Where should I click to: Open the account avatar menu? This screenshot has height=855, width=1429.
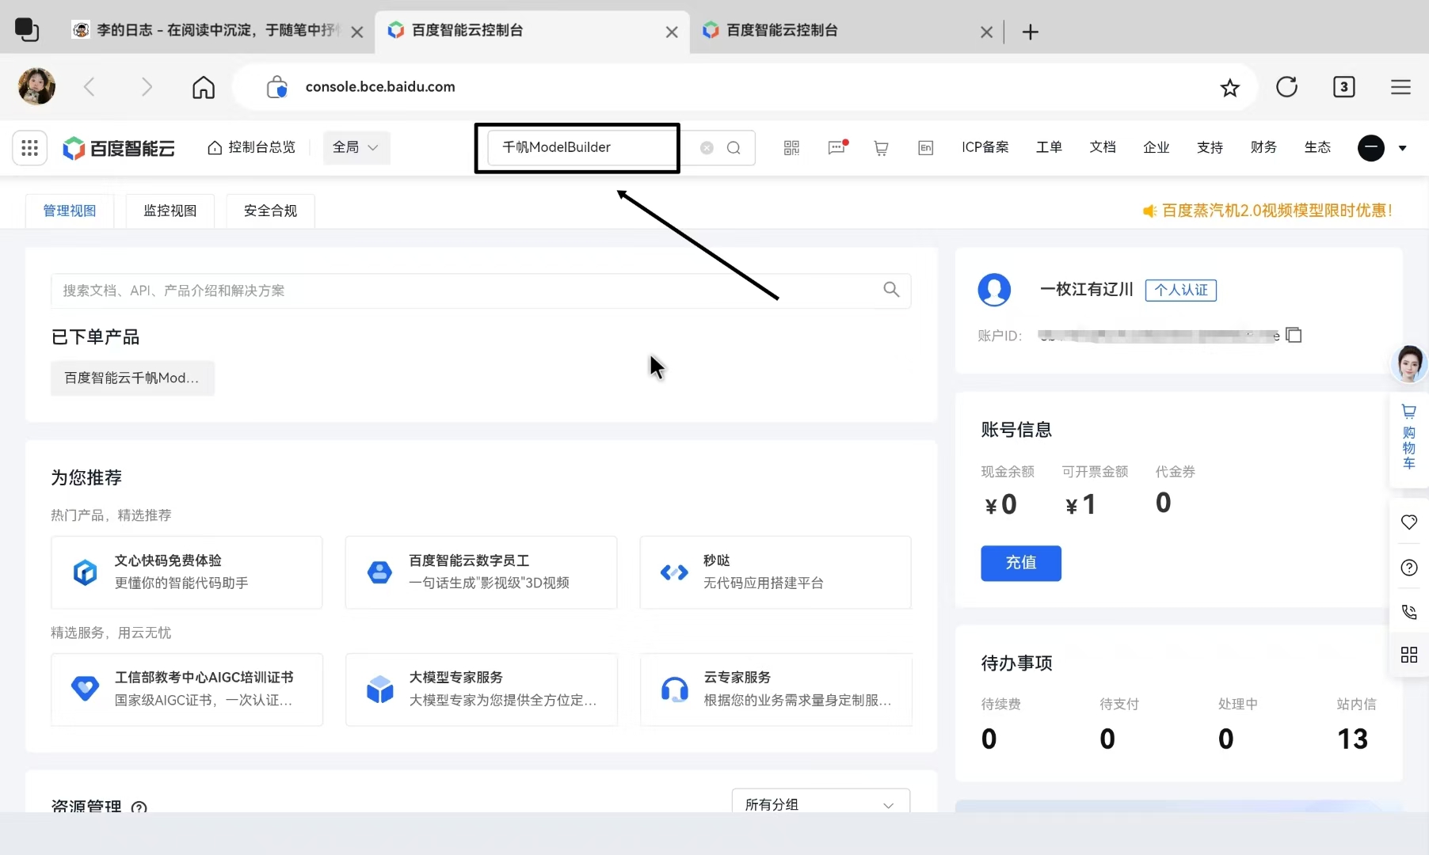click(x=1370, y=148)
